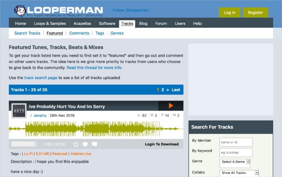
Task: Click the comments count icon showing 2
Action: [174, 115]
